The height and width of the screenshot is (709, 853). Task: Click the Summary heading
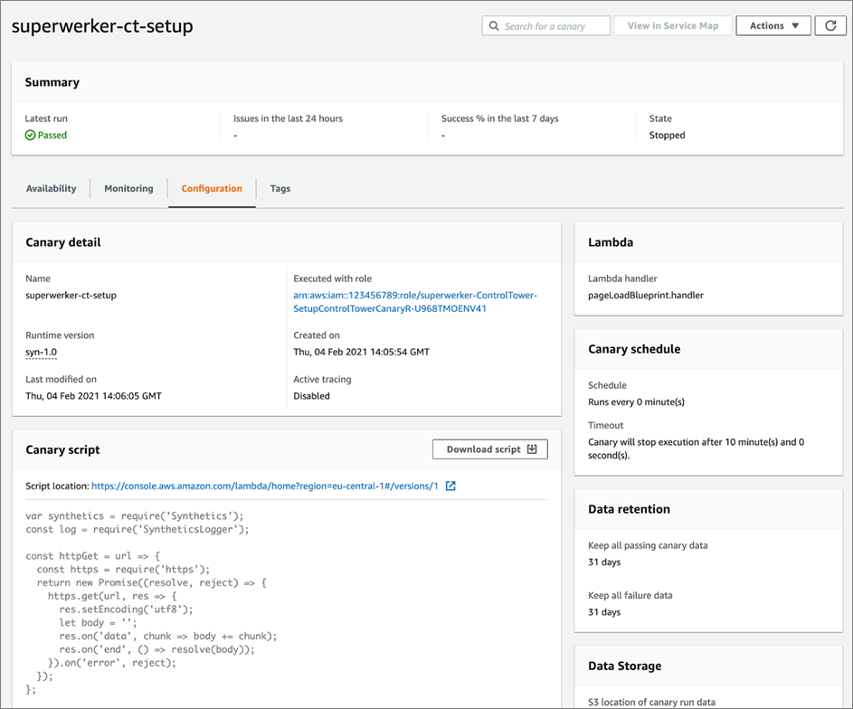[52, 82]
